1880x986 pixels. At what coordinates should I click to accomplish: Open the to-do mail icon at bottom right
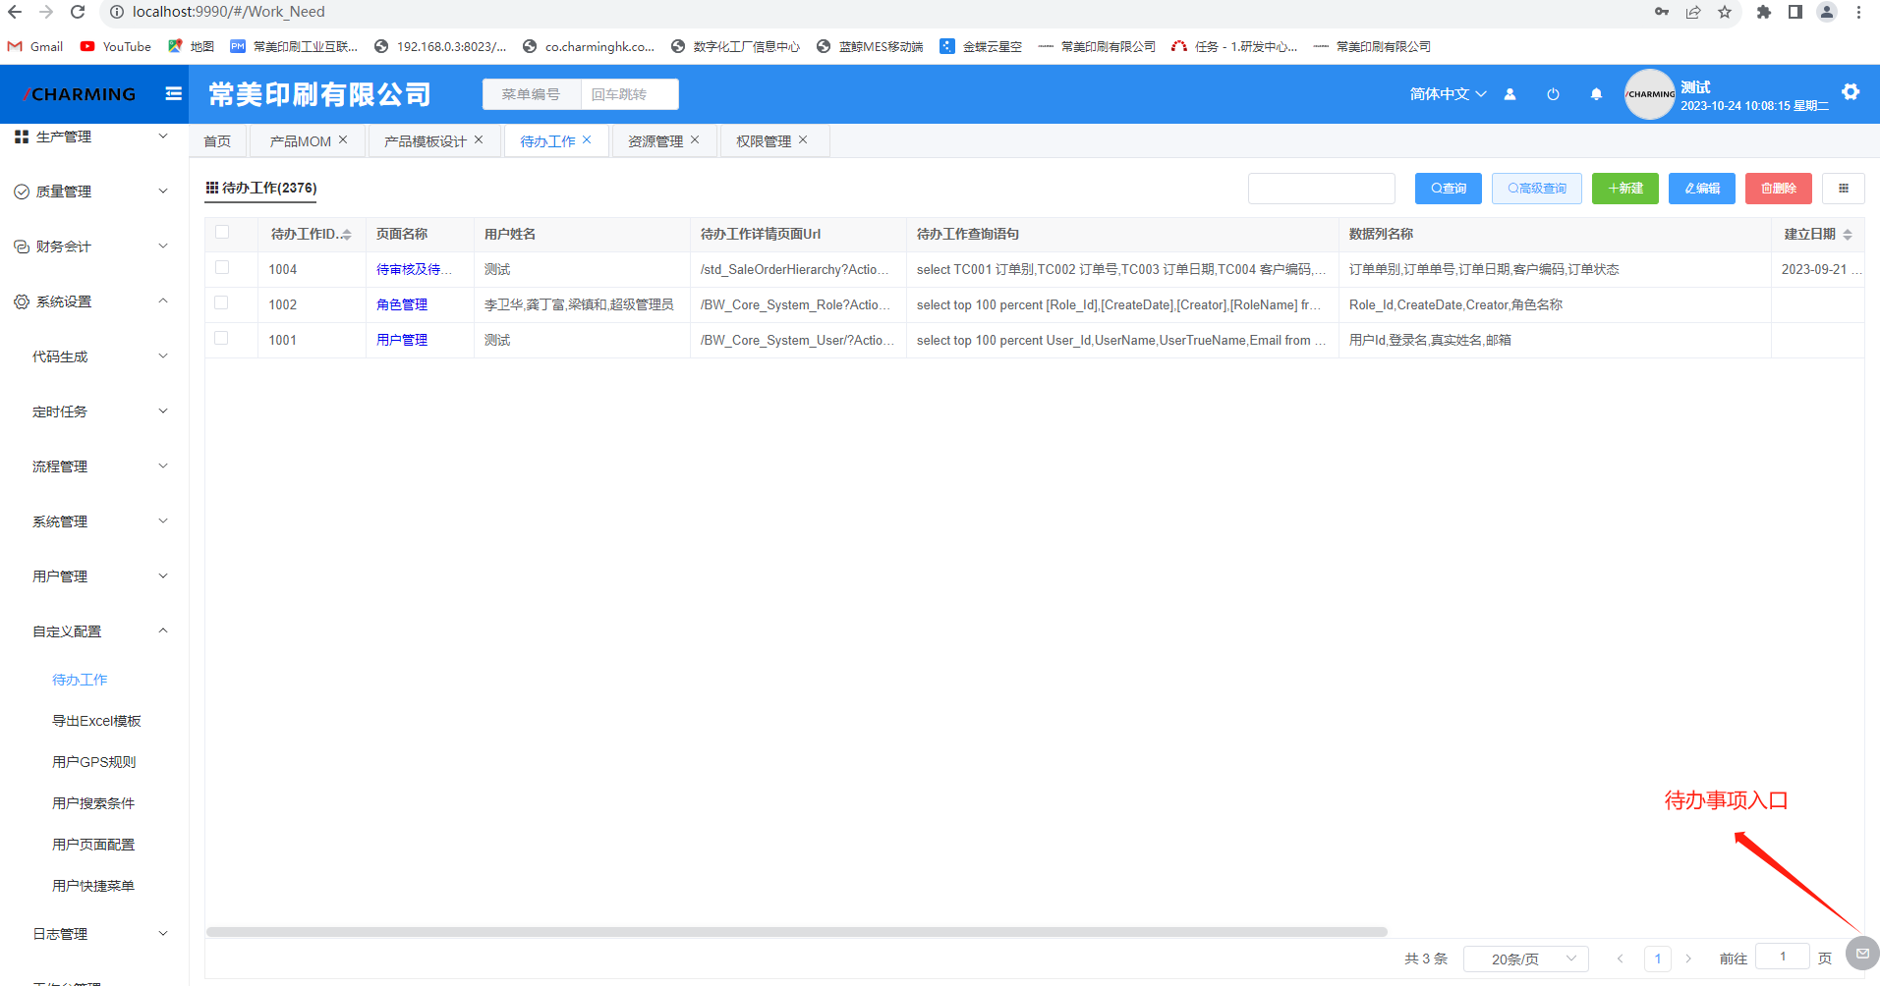(1862, 953)
